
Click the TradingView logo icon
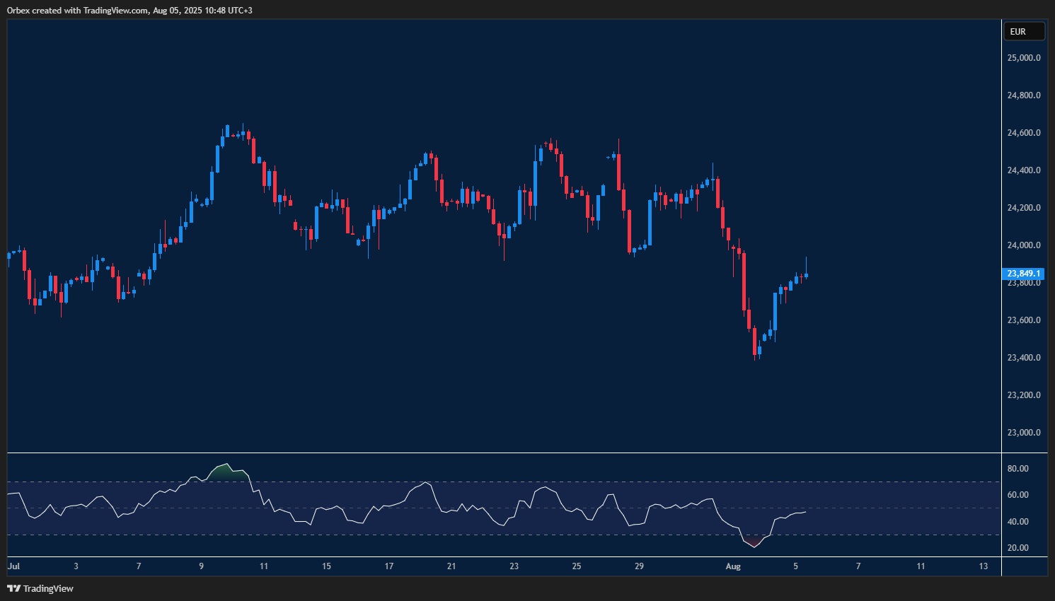(x=14, y=588)
